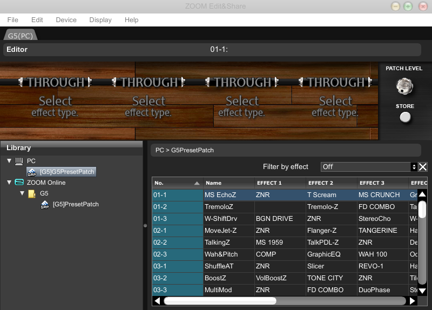Click the REVO-1 effect cell
Image resolution: width=432 pixels, height=310 pixels.
[382, 266]
